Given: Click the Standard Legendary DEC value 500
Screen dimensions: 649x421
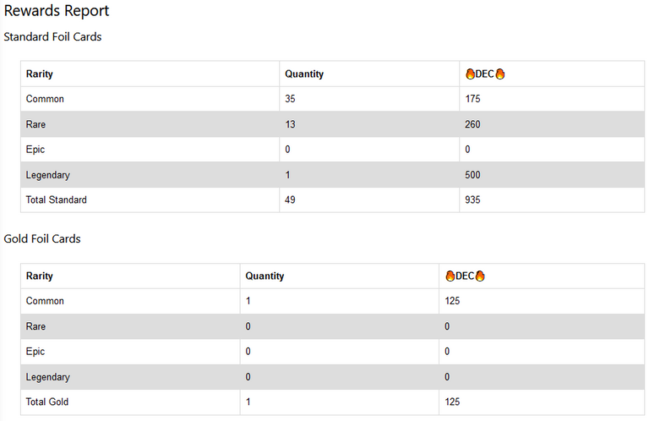Looking at the screenshot, I should 472,175.
